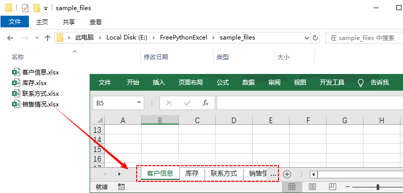This screenshot has height=193, width=403.
Task: Click quick access properties checkmark icon
Action: point(25,8)
